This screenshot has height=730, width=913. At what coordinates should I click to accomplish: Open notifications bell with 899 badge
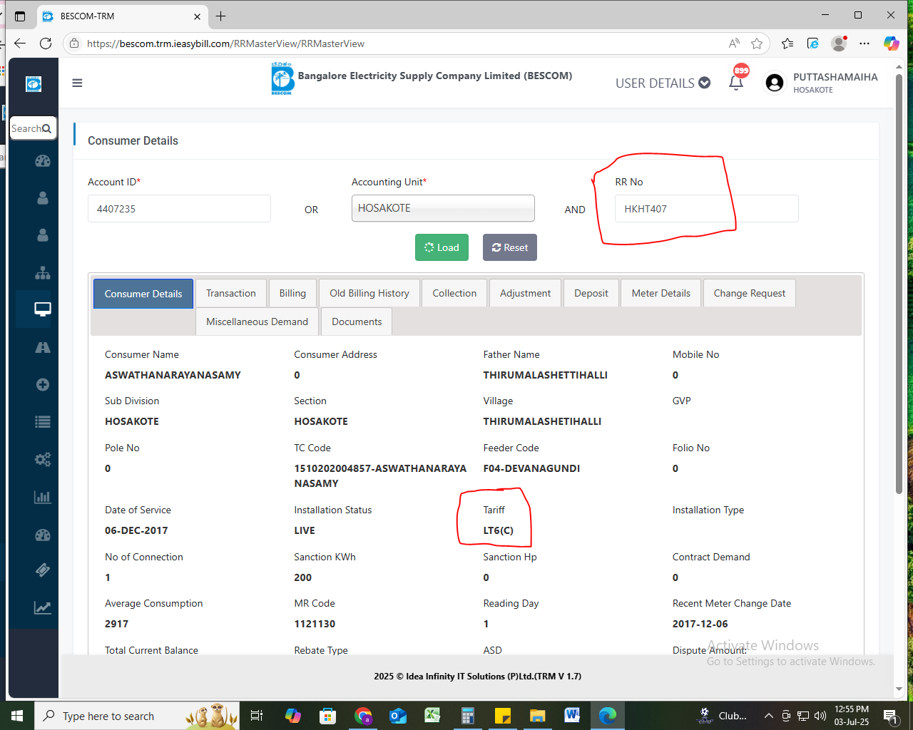pos(737,81)
